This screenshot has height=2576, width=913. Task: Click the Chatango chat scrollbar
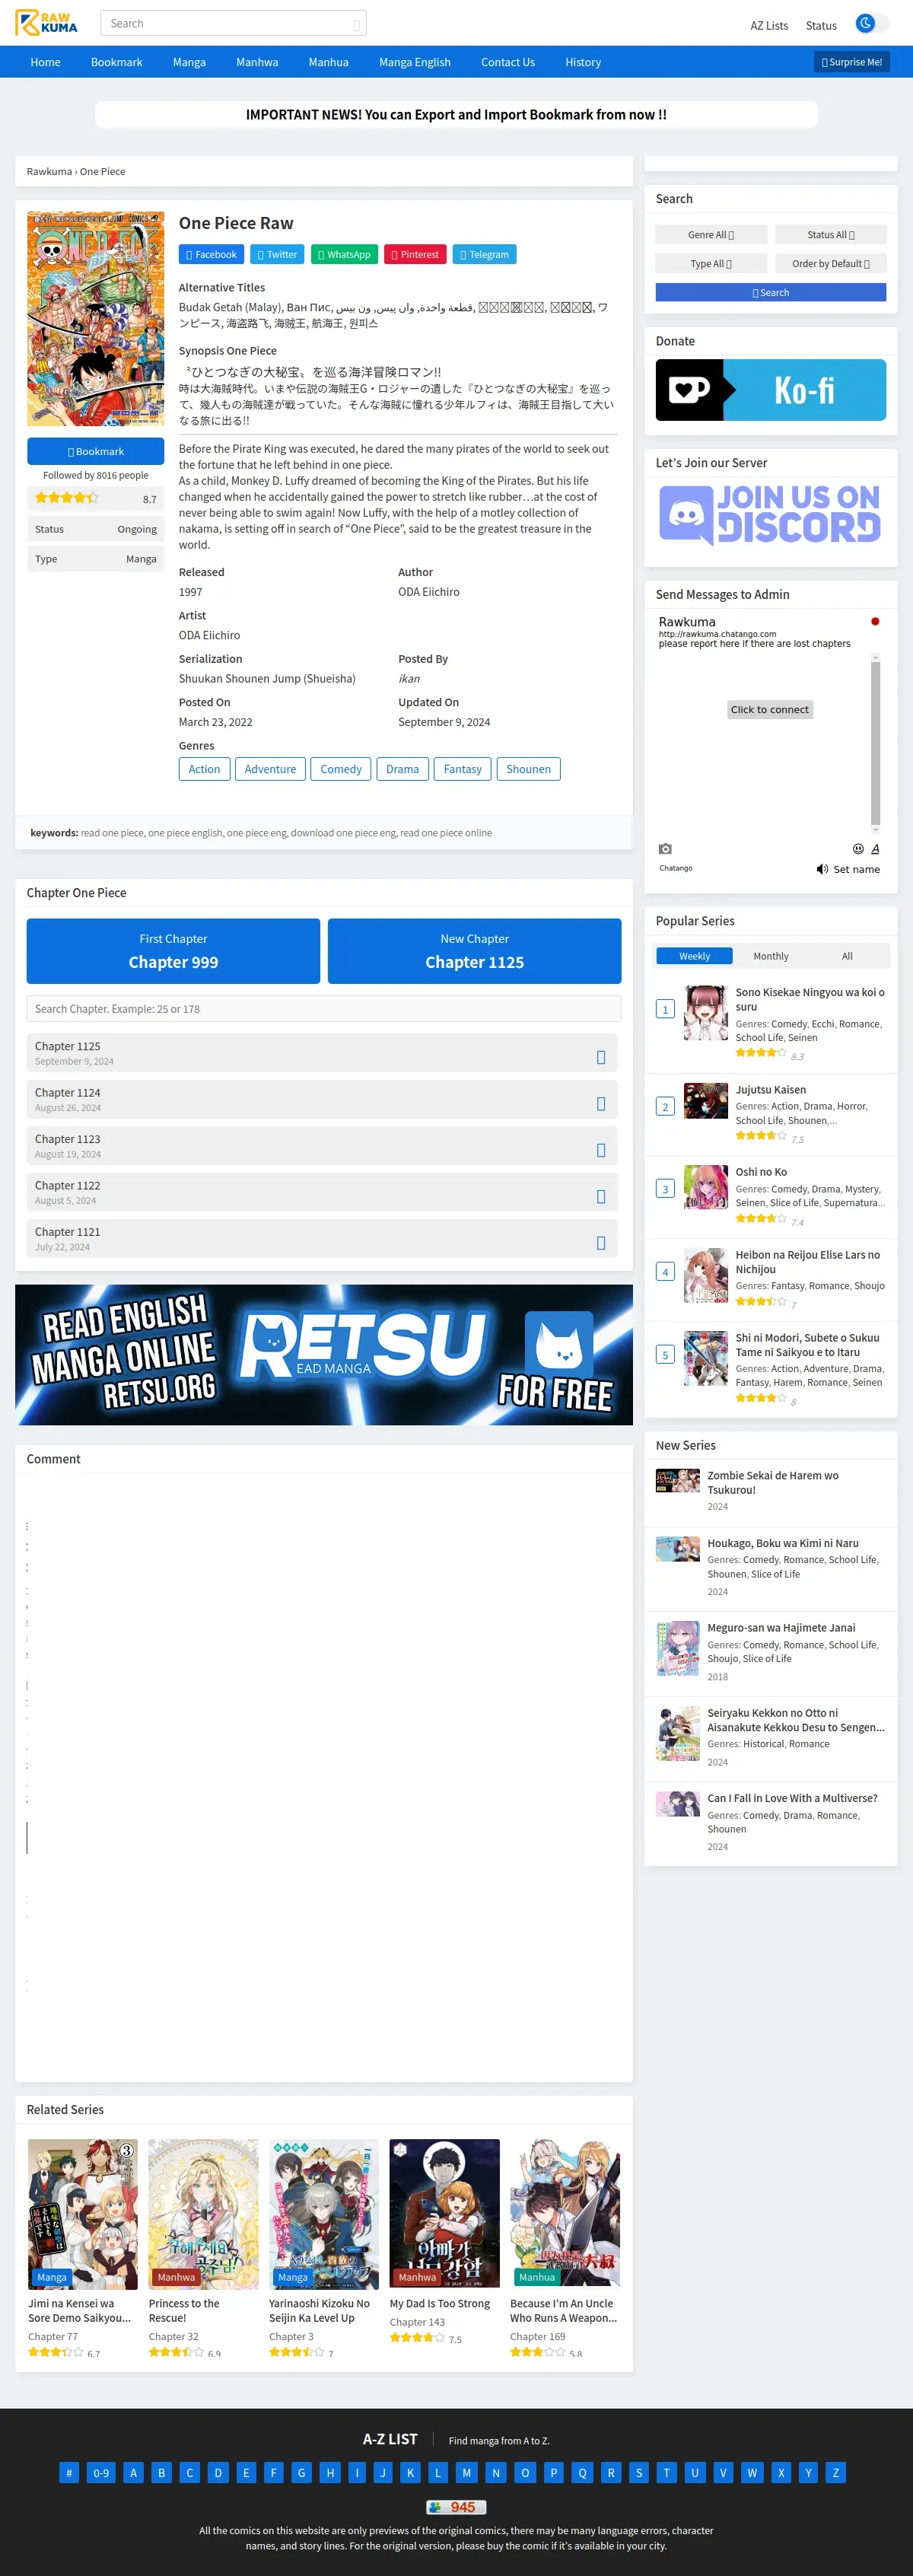[x=875, y=744]
